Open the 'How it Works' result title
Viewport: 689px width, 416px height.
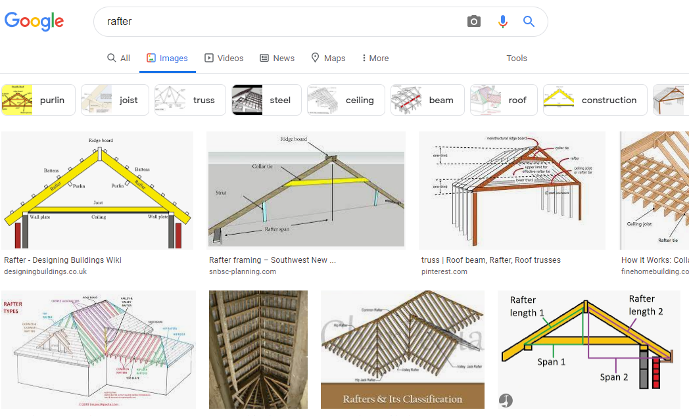tap(655, 260)
